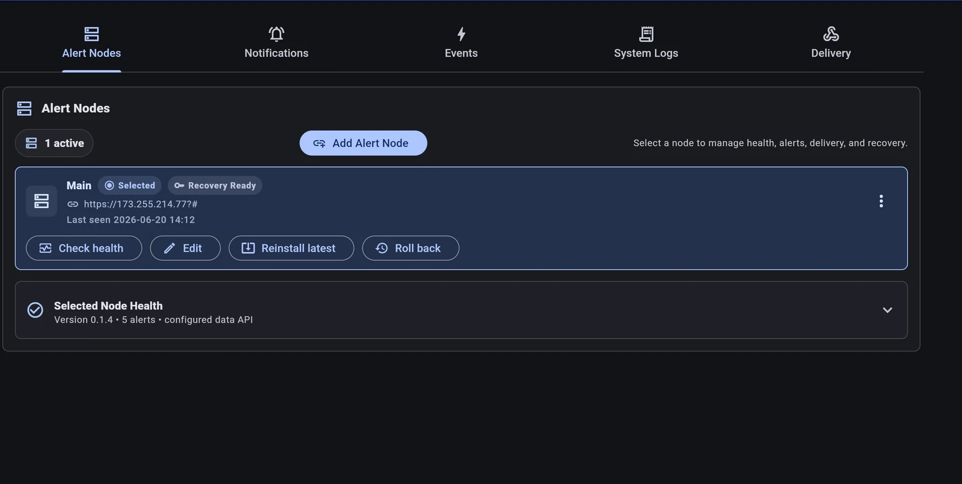Viewport: 962px width, 484px height.
Task: Click the Events lightning bolt icon
Action: tap(461, 34)
